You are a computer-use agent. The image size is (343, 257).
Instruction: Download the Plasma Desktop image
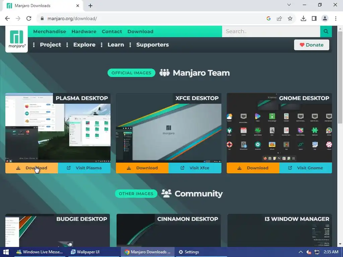click(x=32, y=168)
